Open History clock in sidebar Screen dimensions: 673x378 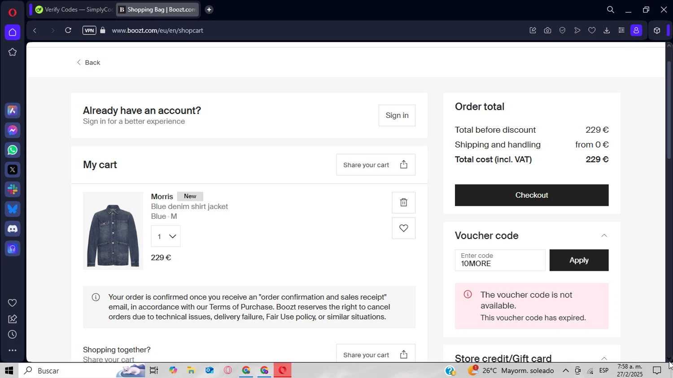click(x=13, y=335)
